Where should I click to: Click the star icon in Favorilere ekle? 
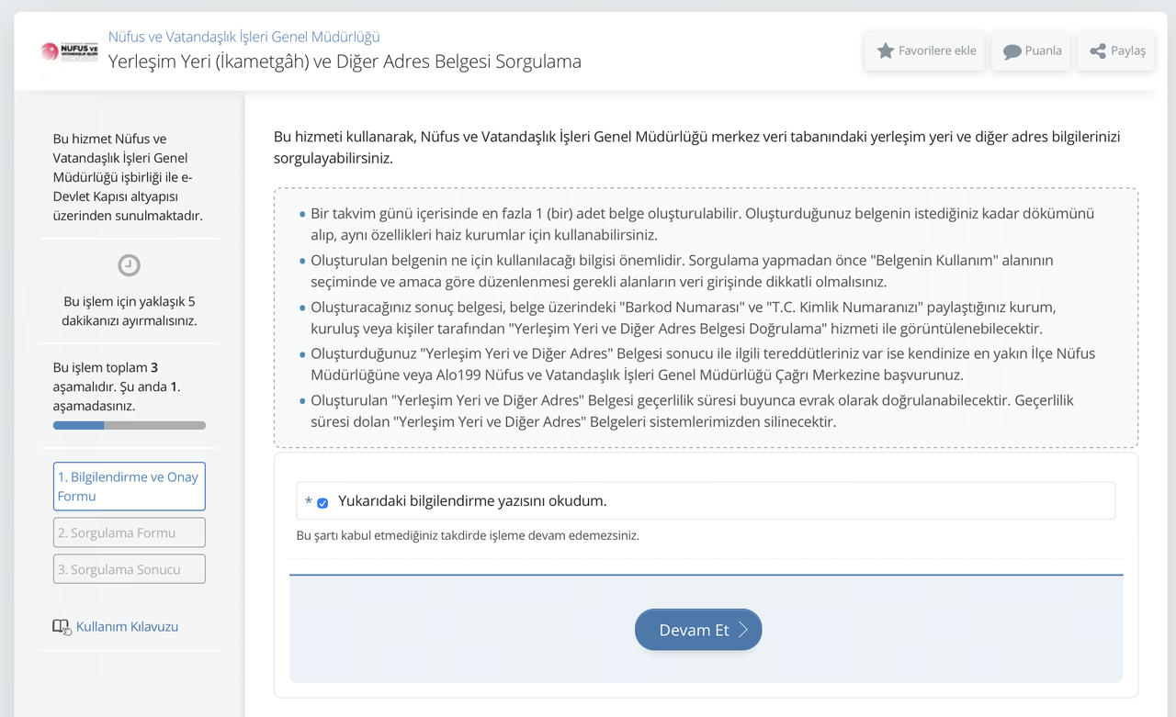pyautogui.click(x=886, y=50)
